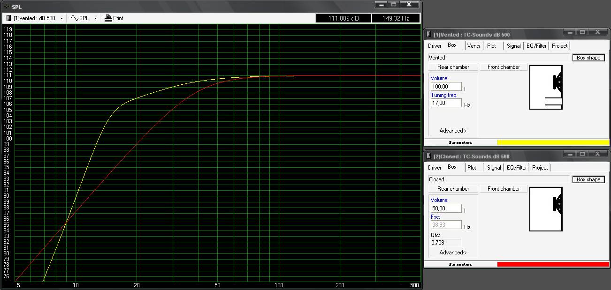This screenshot has height=290, width=611.
Task: Open EQ/Filter tab in Closed window
Action: pyautogui.click(x=518, y=168)
